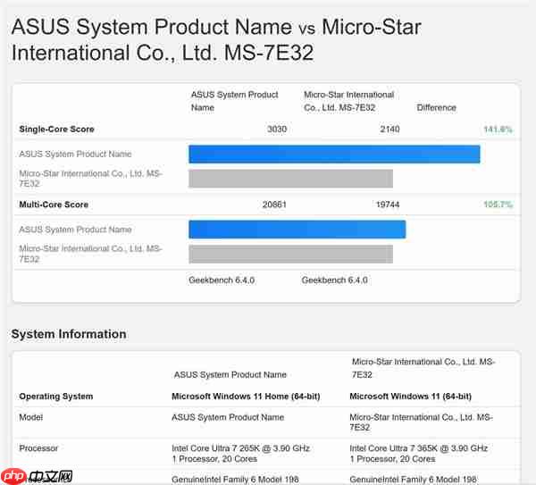Screen dimensions: 536x485
Task: Click the Difference column header
Action: [436, 107]
